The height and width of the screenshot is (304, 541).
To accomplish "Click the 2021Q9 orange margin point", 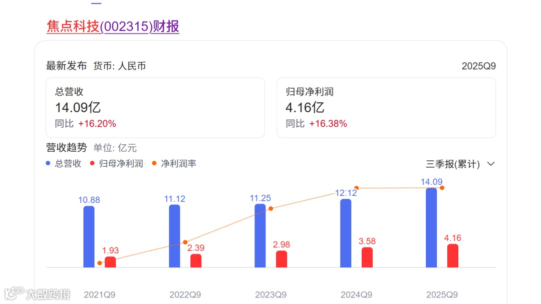I will click(x=100, y=263).
